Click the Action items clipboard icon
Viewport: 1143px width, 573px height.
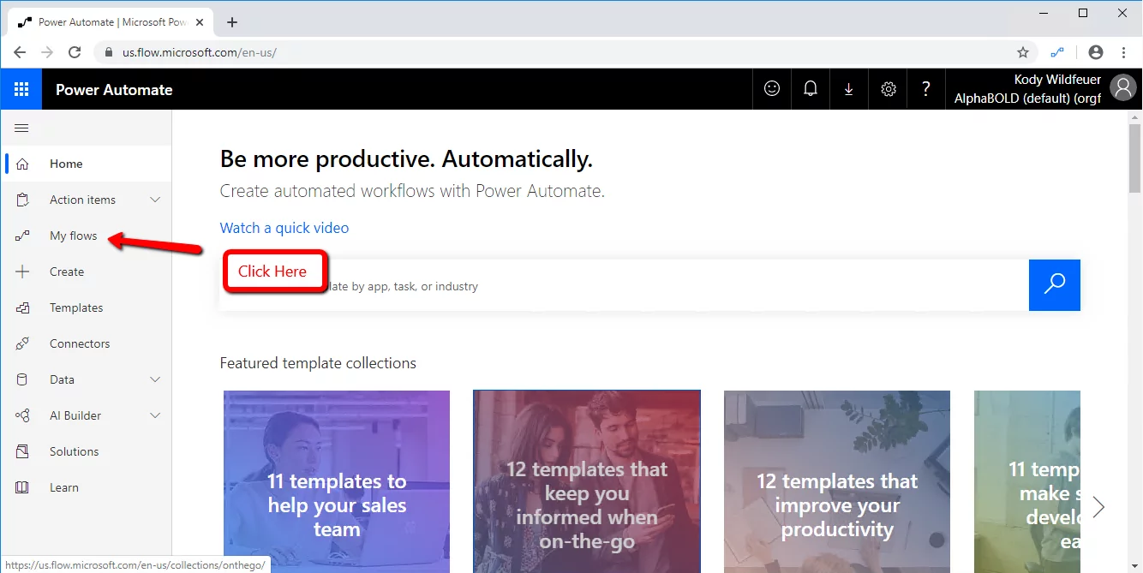(x=22, y=200)
